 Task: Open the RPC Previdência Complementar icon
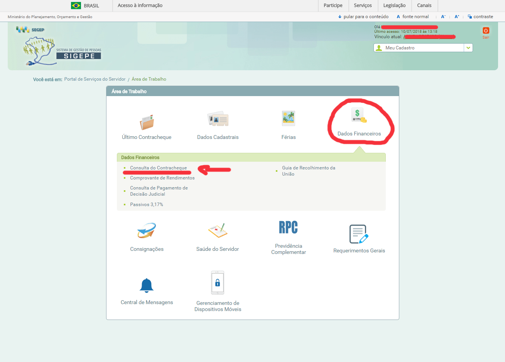(x=288, y=227)
